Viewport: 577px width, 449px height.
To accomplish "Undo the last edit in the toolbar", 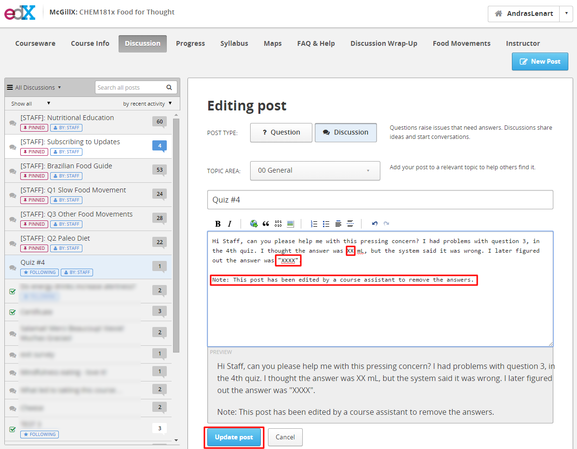I will [x=375, y=224].
